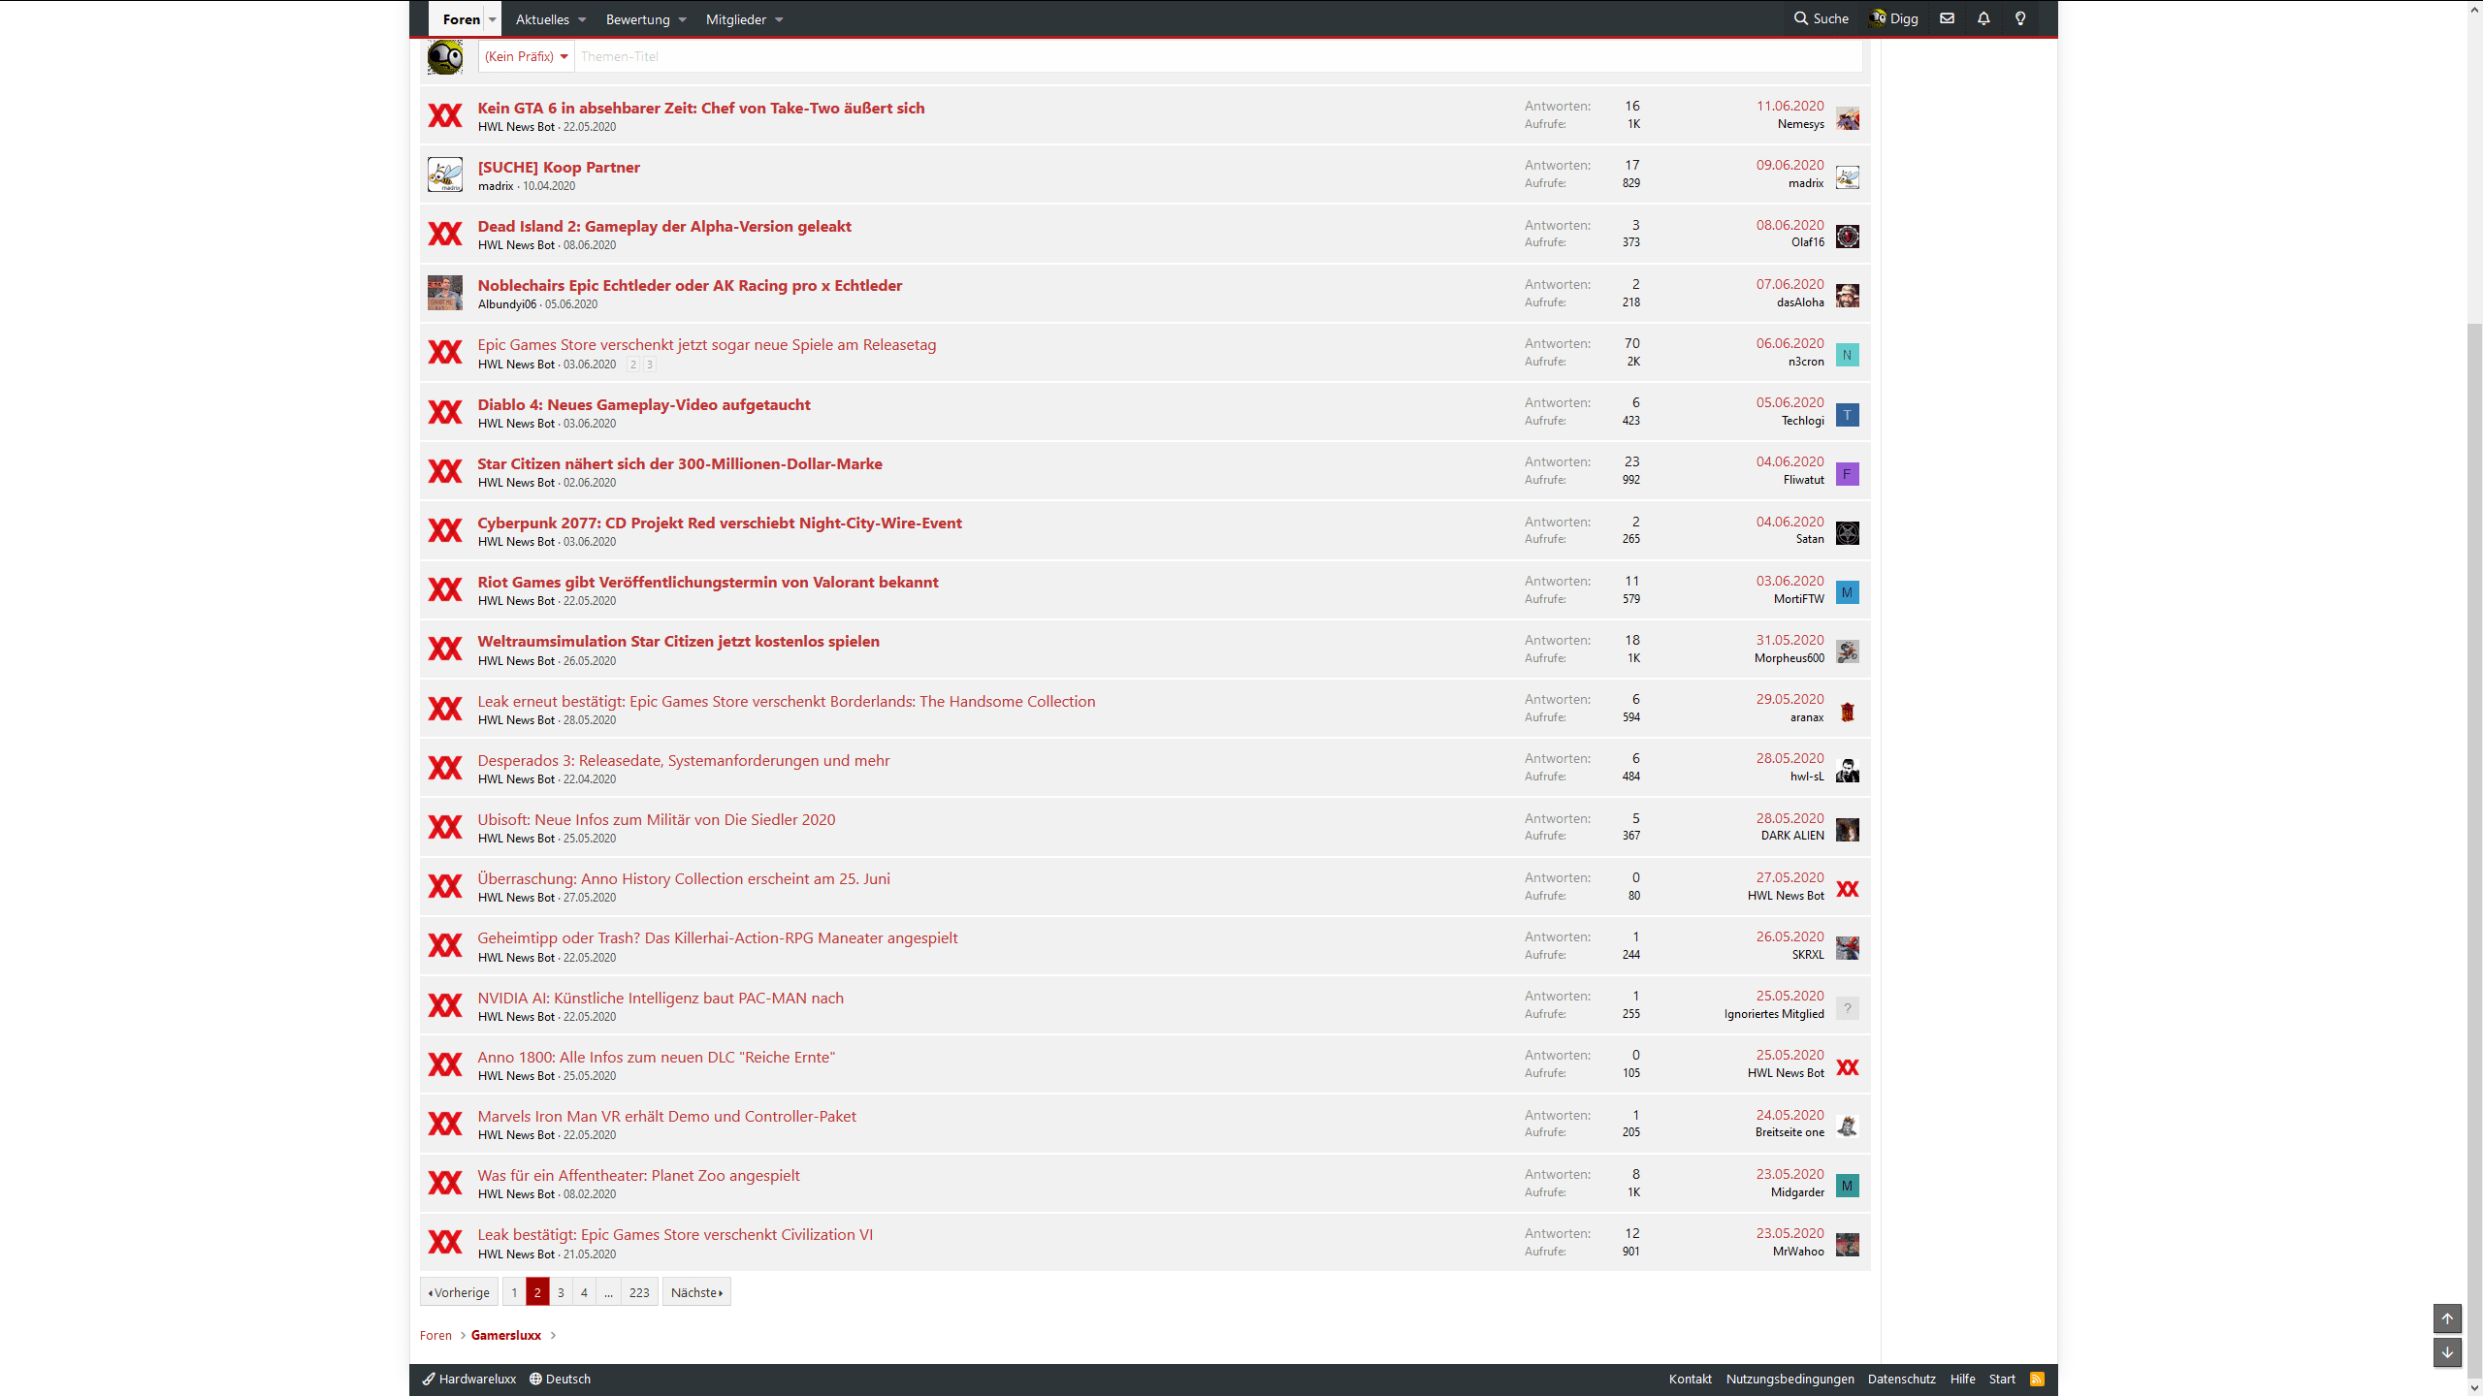Screen dimensions: 2483x1396
Task: Open Dead Island 2 Gameplay thread
Action: coord(664,226)
